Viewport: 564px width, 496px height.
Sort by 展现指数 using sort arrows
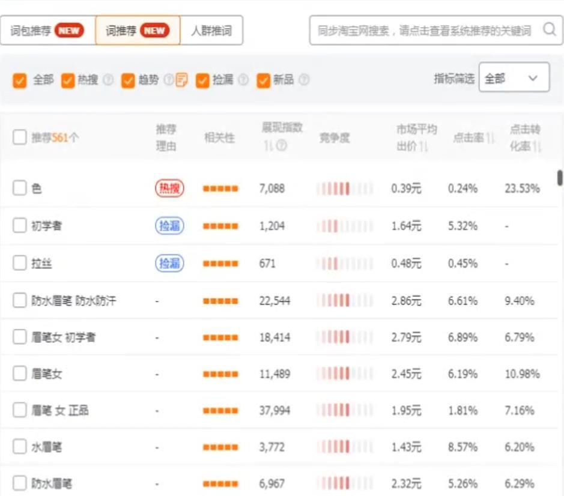click(267, 146)
